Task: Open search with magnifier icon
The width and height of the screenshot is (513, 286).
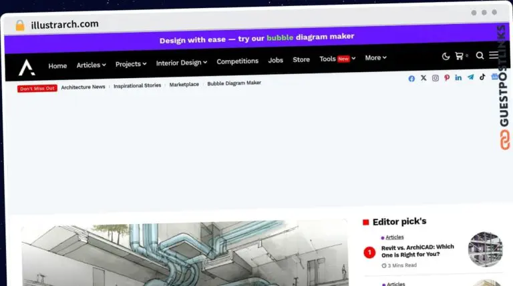Action: 480,55
